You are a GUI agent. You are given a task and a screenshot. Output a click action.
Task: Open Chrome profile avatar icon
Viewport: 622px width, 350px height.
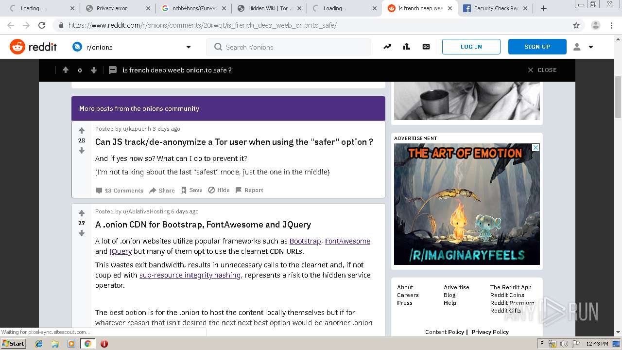(595, 25)
